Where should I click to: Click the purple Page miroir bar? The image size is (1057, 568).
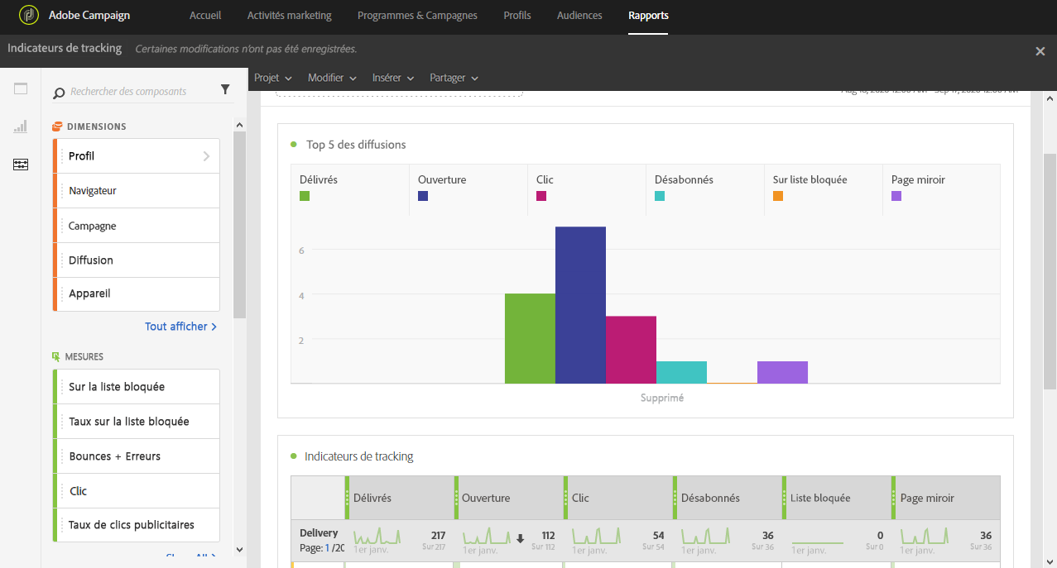click(x=782, y=372)
